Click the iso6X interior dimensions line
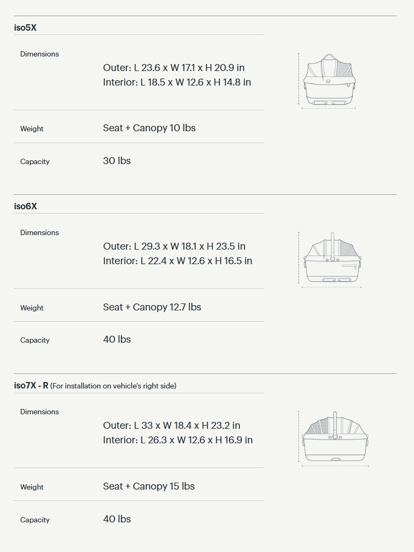The width and height of the screenshot is (414, 552). coord(177,261)
